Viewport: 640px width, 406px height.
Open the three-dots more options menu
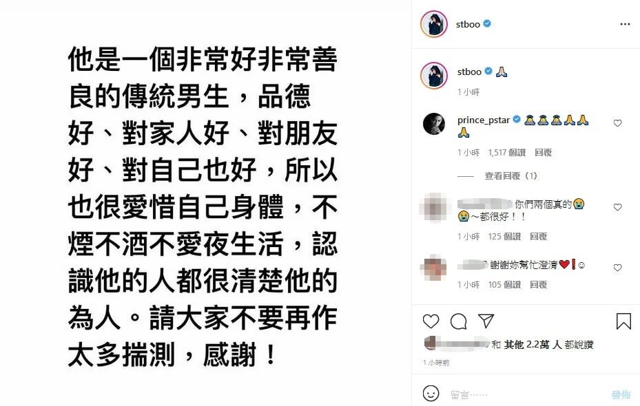625,25
